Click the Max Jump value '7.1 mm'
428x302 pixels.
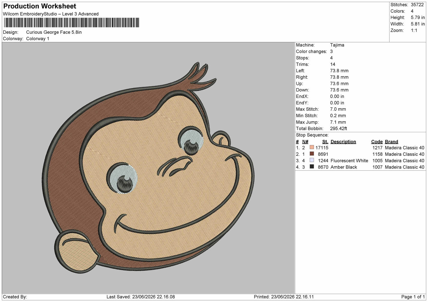[x=338, y=122]
